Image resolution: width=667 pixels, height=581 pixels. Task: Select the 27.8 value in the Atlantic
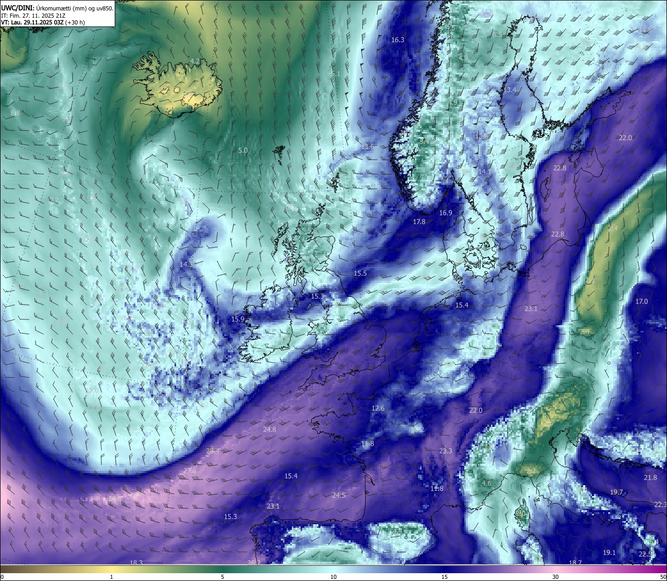pyautogui.click(x=190, y=471)
